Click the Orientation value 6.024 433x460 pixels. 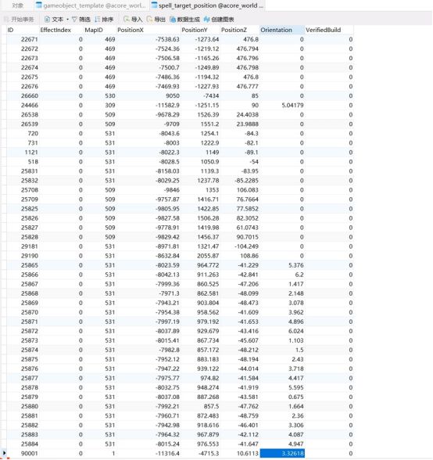pos(295,331)
